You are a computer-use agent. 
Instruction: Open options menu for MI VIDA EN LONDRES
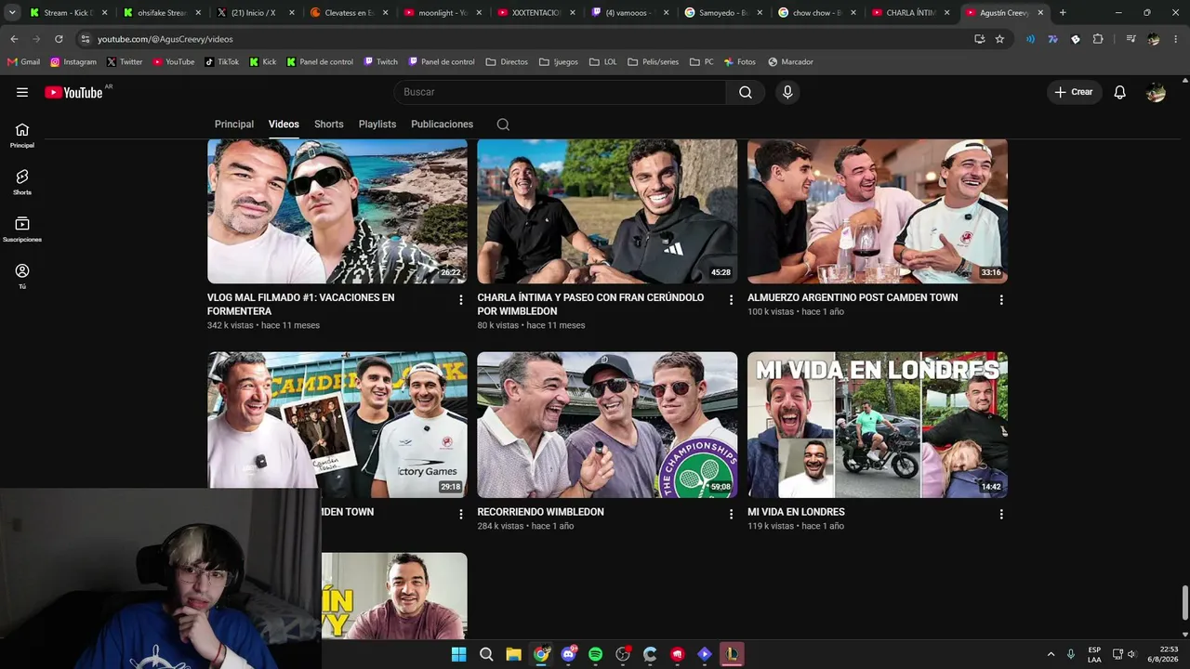[x=1001, y=514]
